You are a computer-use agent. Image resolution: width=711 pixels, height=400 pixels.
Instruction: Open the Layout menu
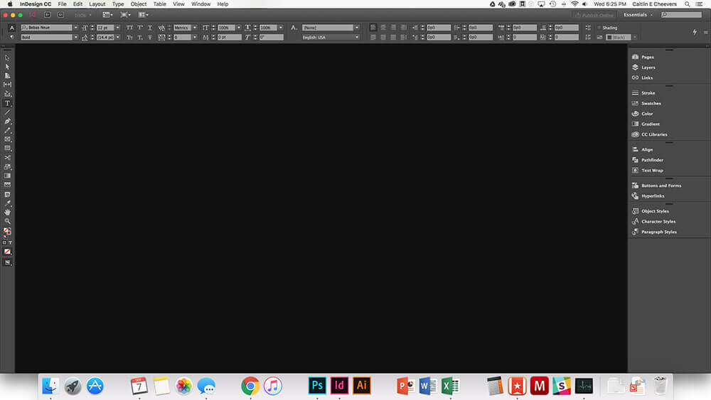(97, 4)
